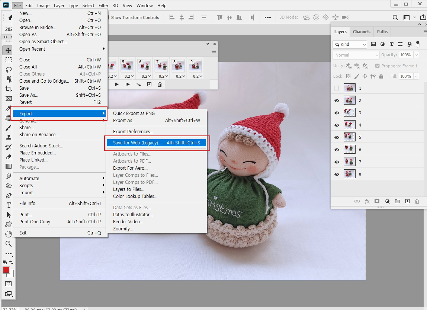Select the Path Selection tool

[x=9, y=215]
